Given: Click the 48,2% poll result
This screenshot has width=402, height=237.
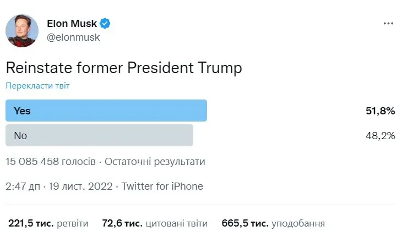Looking at the screenshot, I should 381,135.
